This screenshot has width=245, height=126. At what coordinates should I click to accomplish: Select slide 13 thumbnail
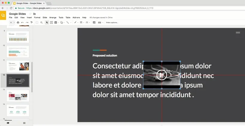click(18, 95)
